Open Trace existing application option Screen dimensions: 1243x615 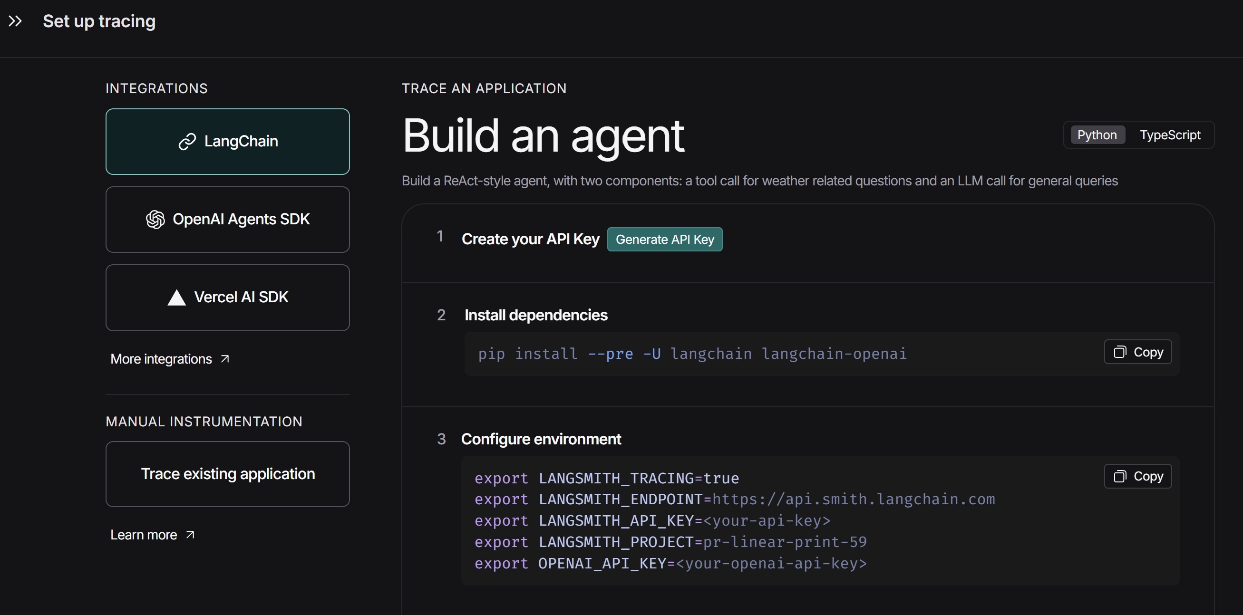tap(228, 474)
